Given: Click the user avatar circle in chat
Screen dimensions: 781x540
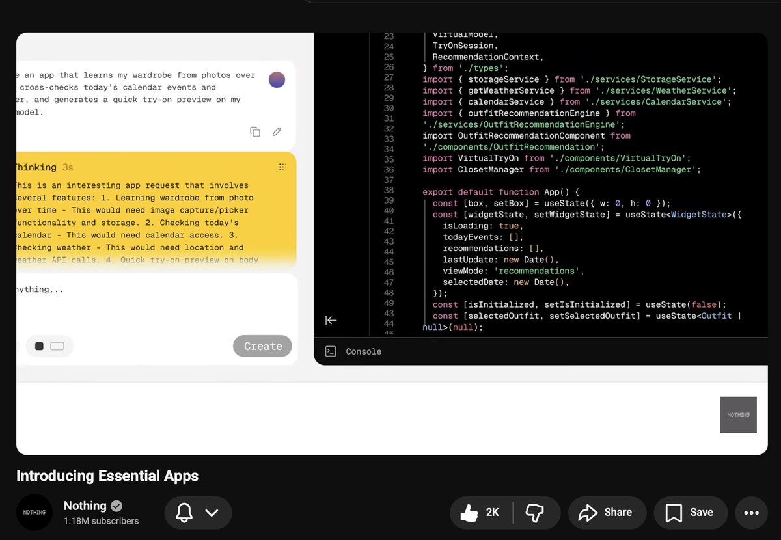Looking at the screenshot, I should 277,79.
